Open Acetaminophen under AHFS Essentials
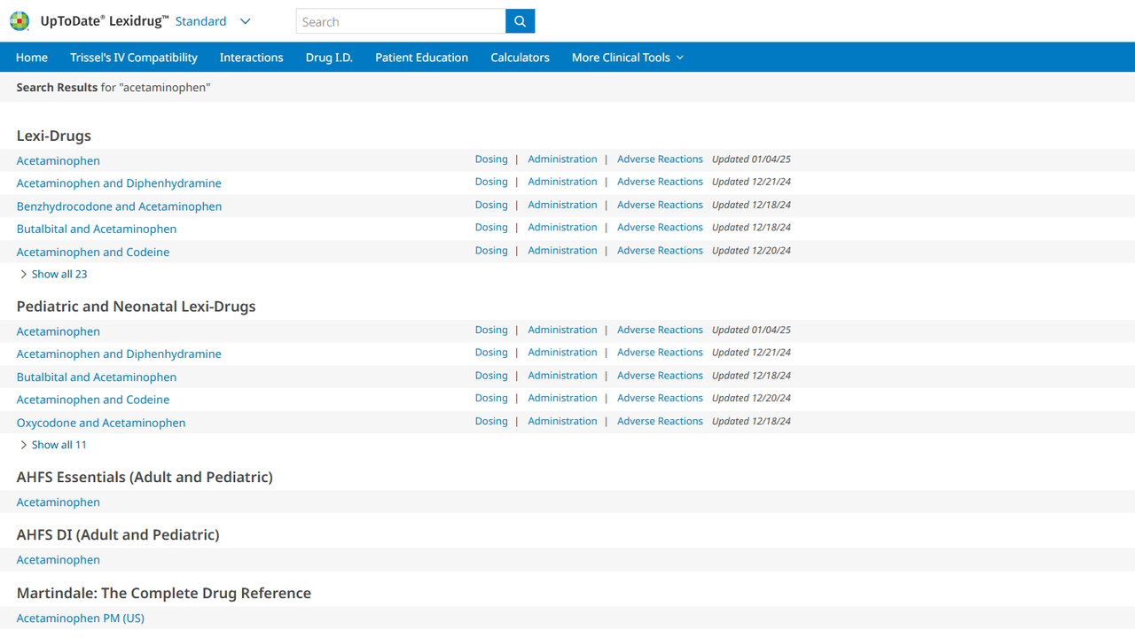Image resolution: width=1135 pixels, height=638 pixels. 59,502
